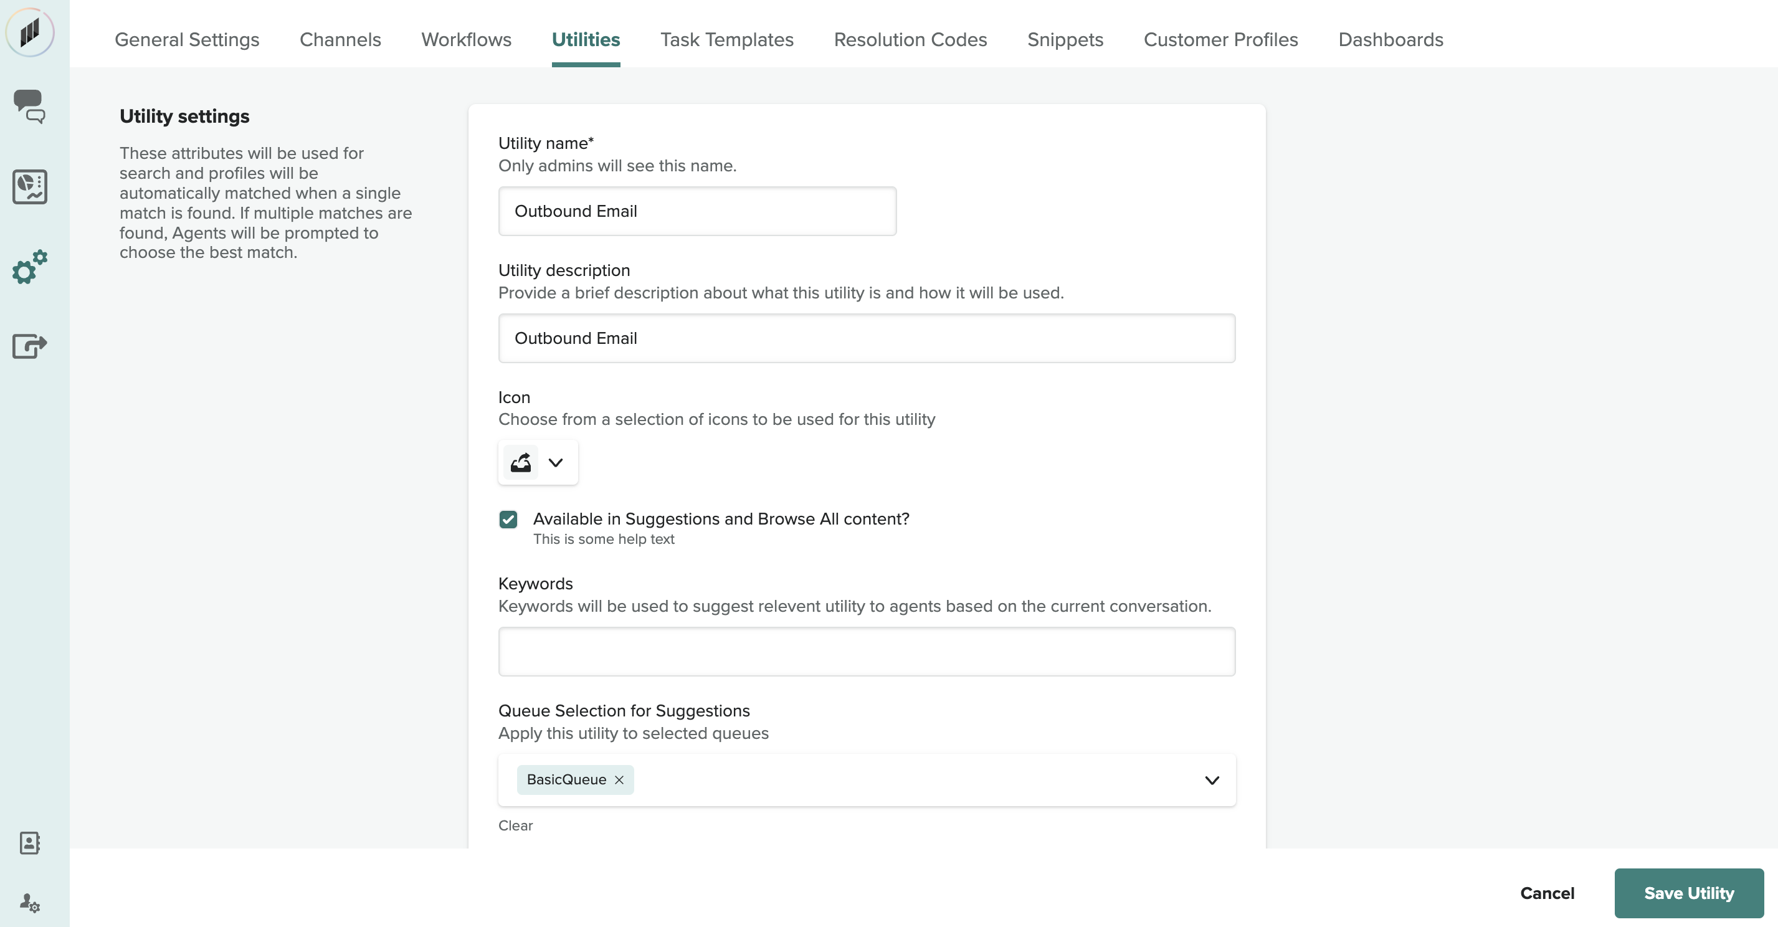
Task: Focus the Keywords input field
Action: pyautogui.click(x=866, y=651)
